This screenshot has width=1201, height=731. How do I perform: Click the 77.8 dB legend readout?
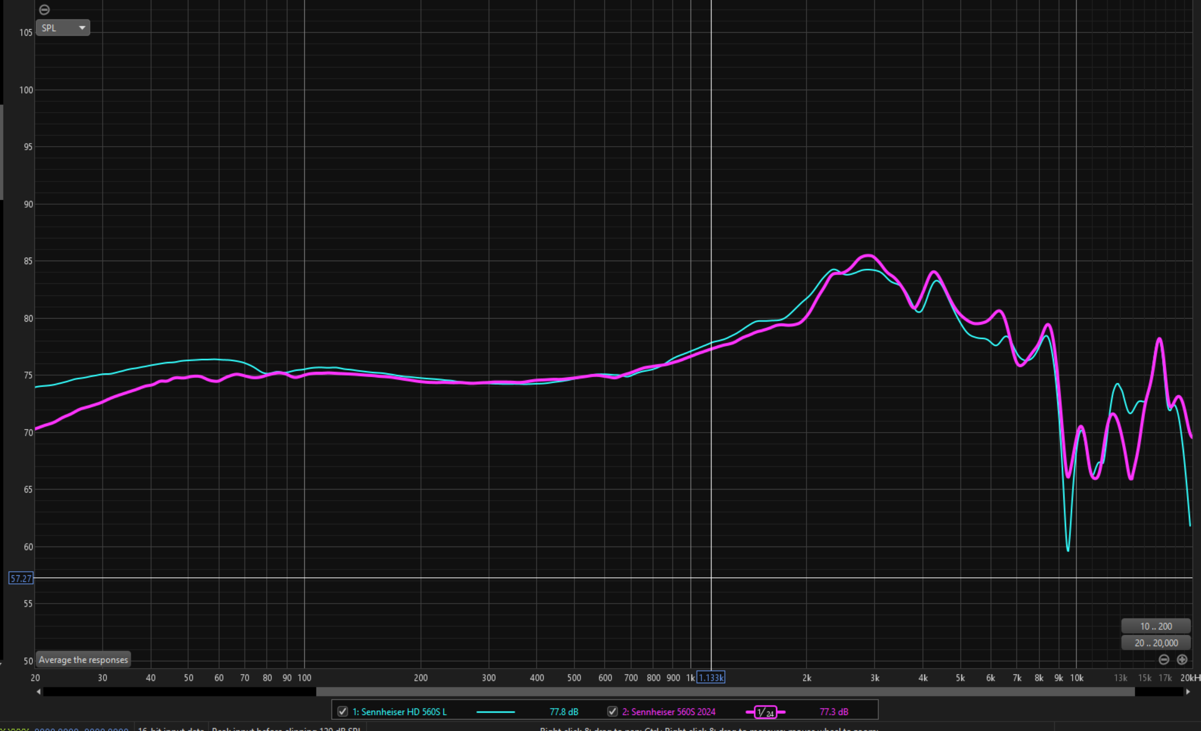pyautogui.click(x=563, y=712)
